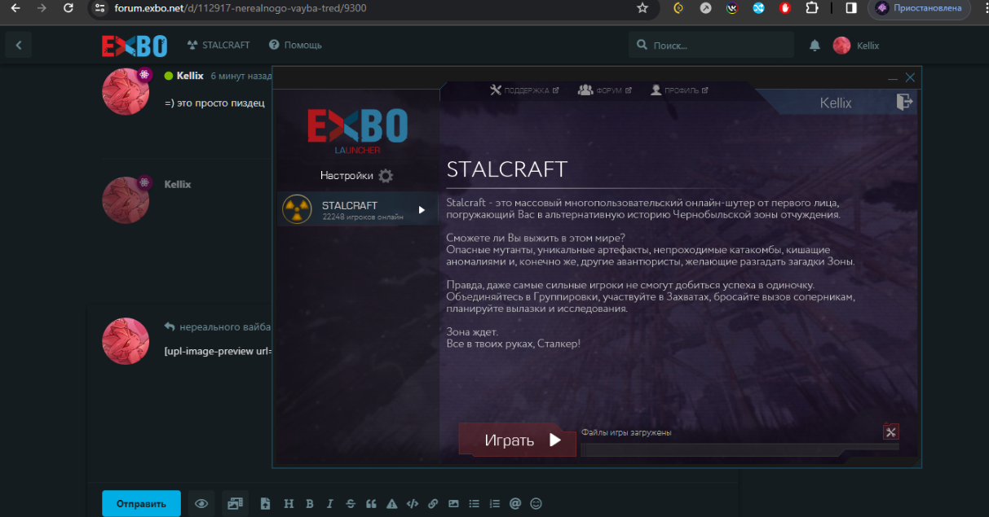Click the Отправить submit button

pos(141,504)
